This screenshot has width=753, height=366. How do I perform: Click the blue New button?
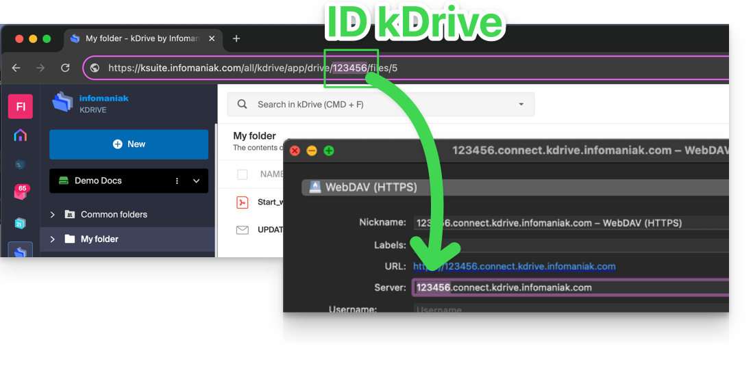(x=129, y=144)
